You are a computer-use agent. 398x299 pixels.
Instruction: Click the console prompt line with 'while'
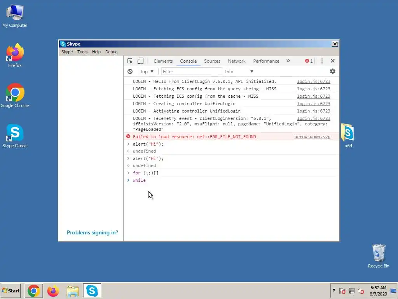(x=232, y=180)
